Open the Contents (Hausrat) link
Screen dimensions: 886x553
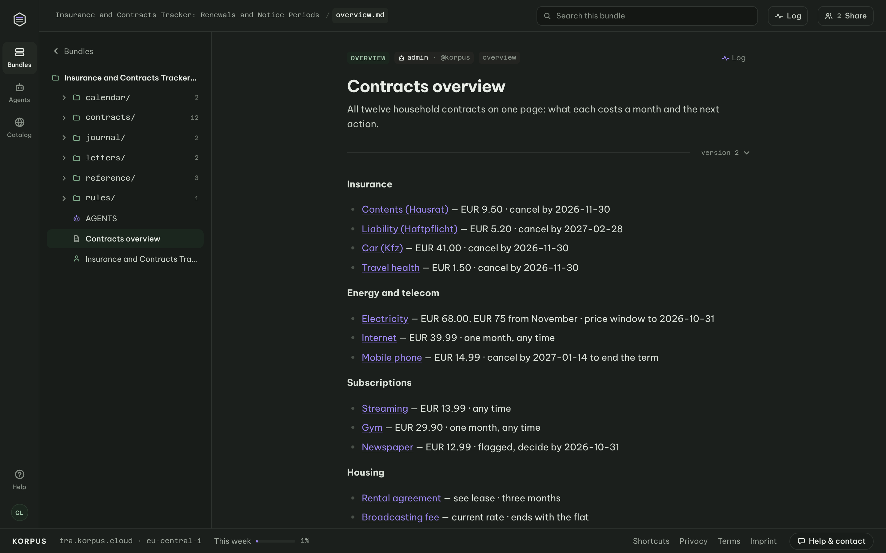pos(405,210)
